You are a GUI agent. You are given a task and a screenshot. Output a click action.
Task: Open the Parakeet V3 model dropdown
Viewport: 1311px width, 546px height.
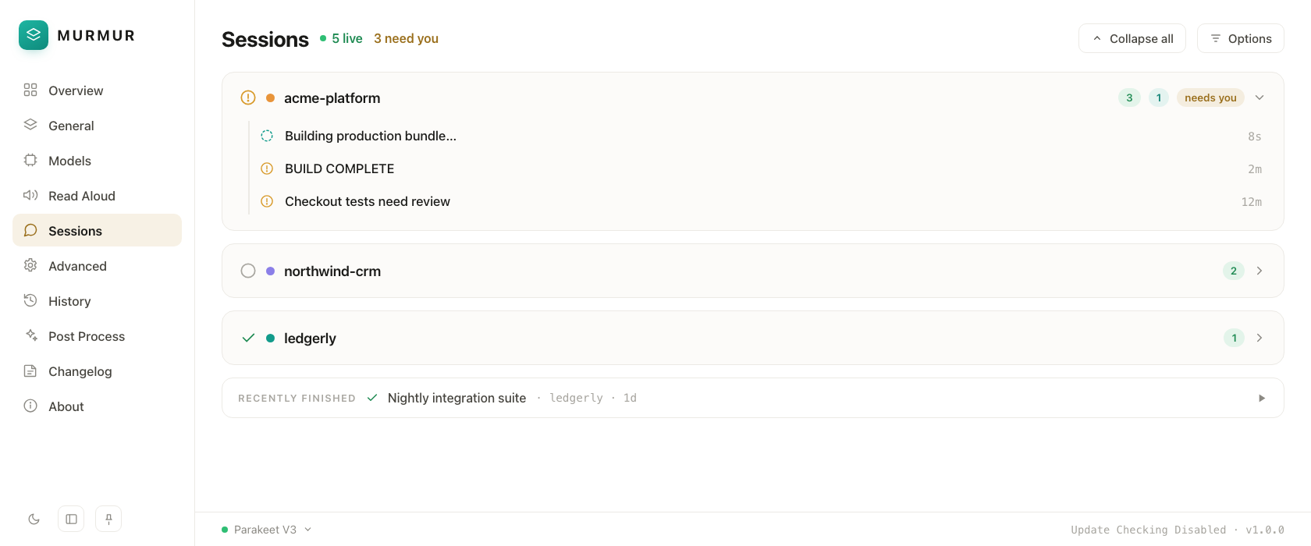tap(267, 530)
